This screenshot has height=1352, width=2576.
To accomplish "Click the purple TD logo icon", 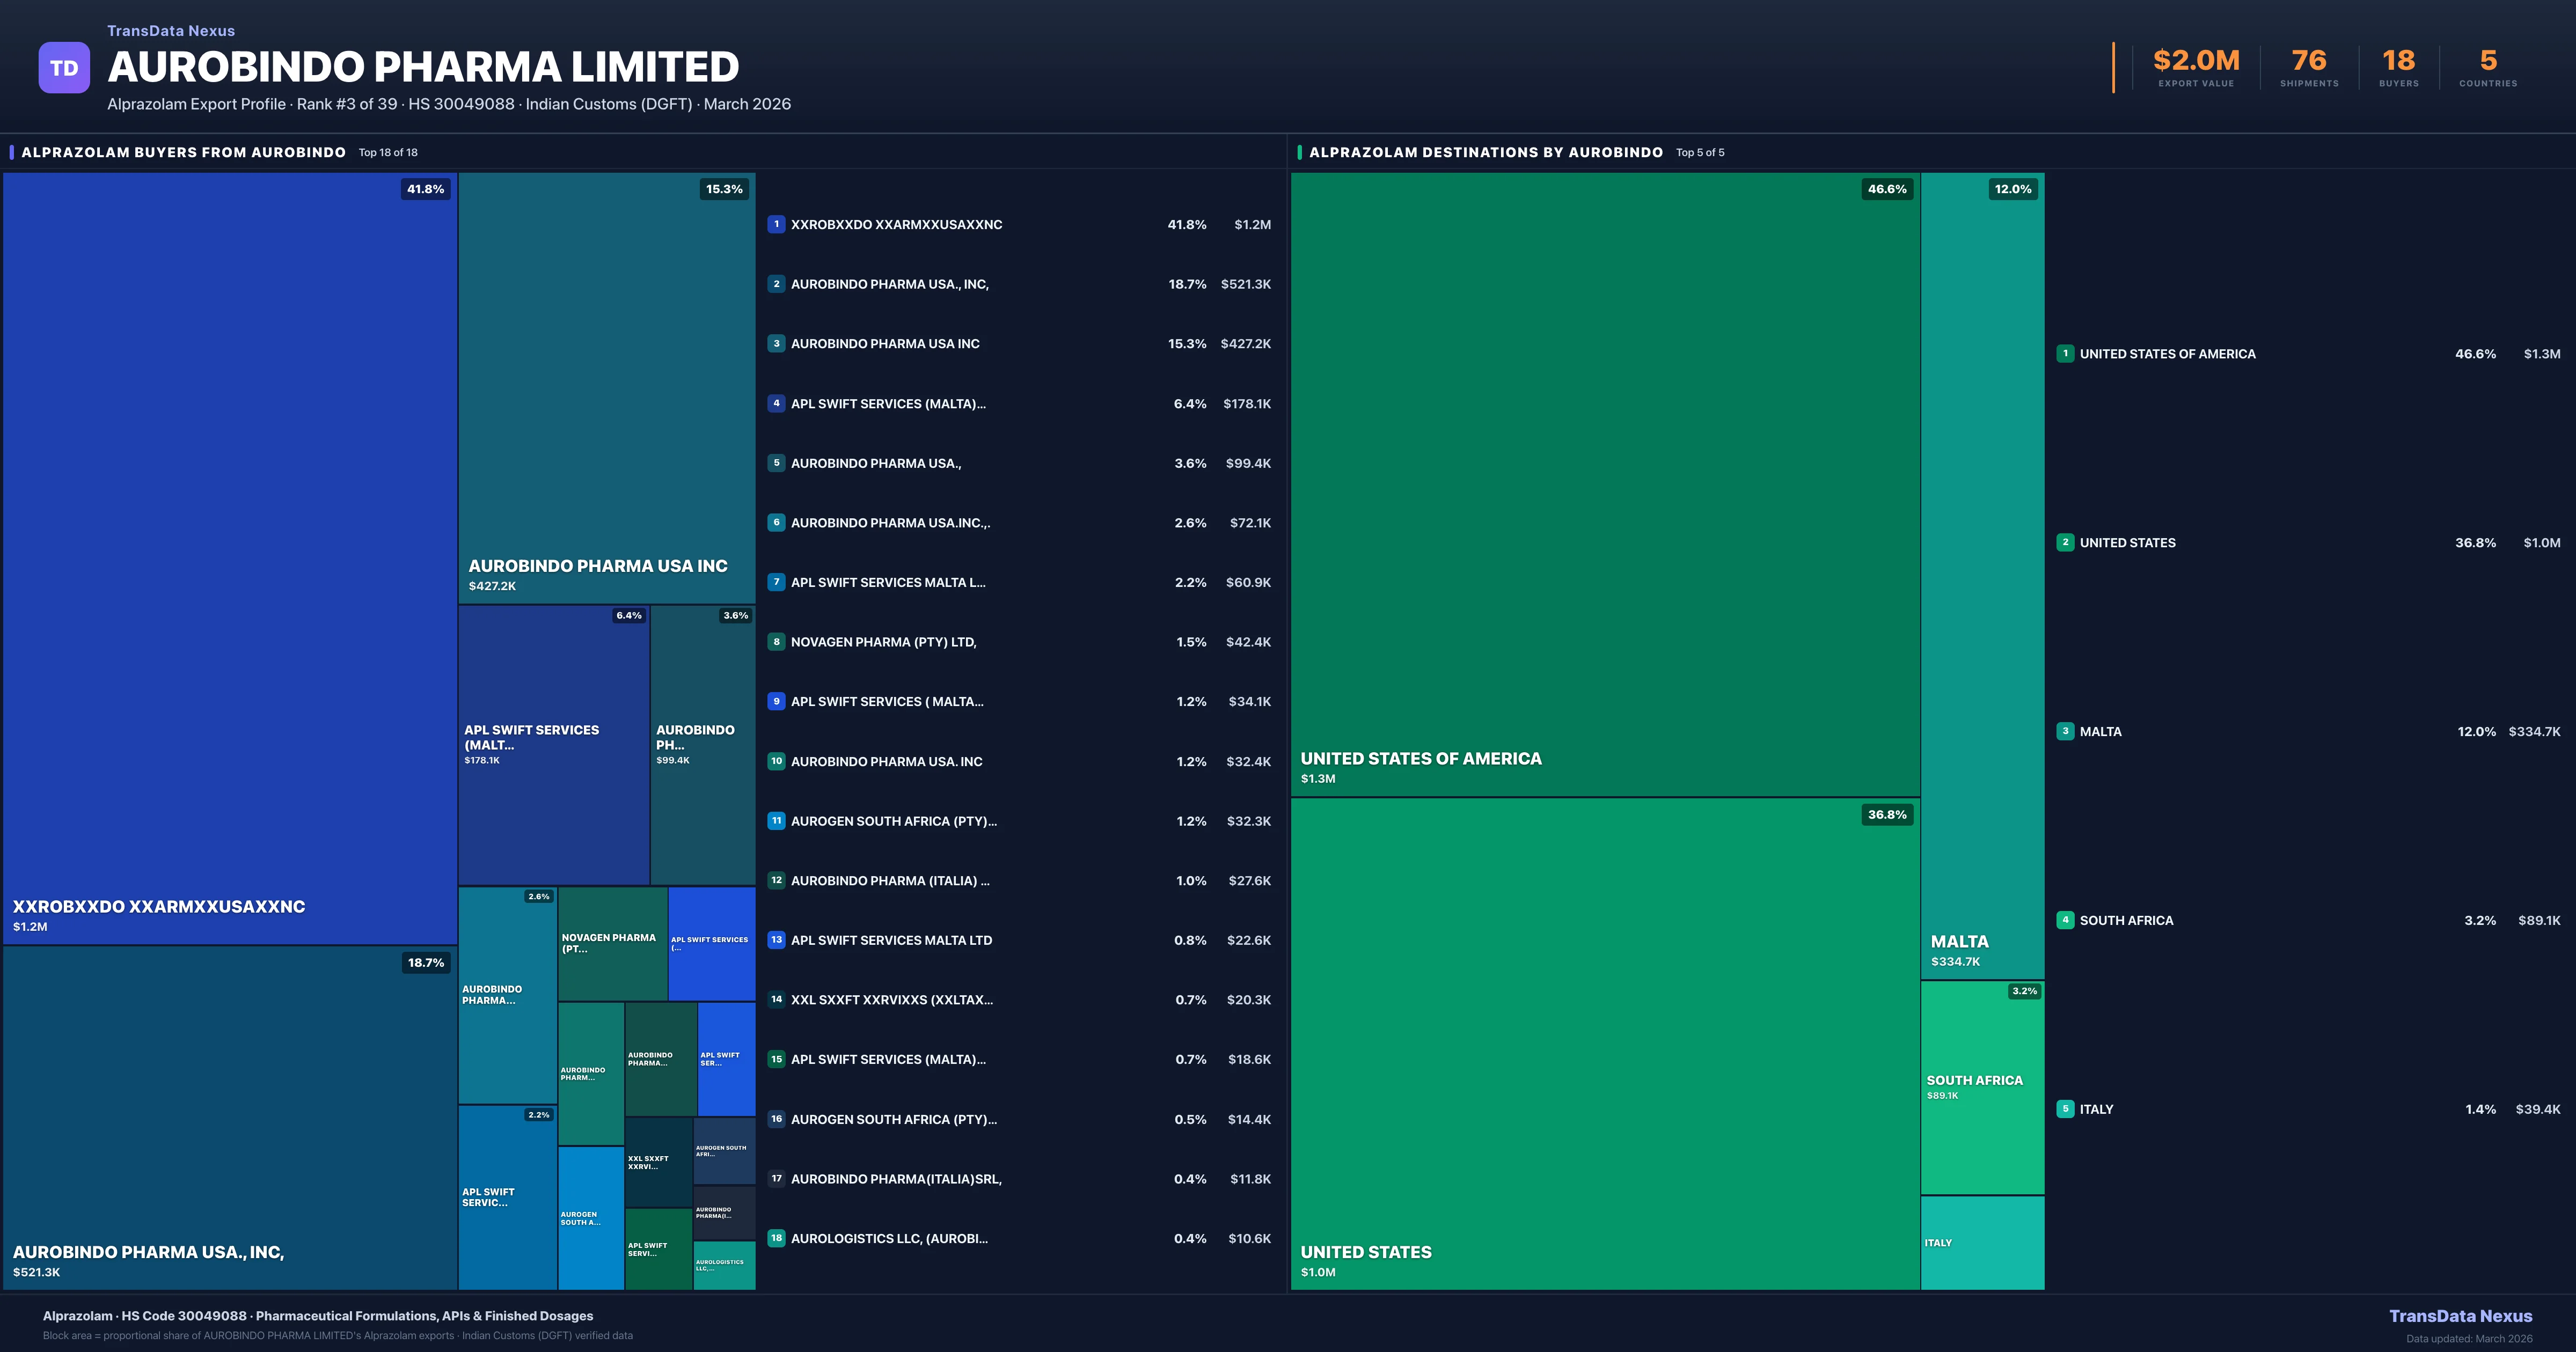I will (64, 68).
